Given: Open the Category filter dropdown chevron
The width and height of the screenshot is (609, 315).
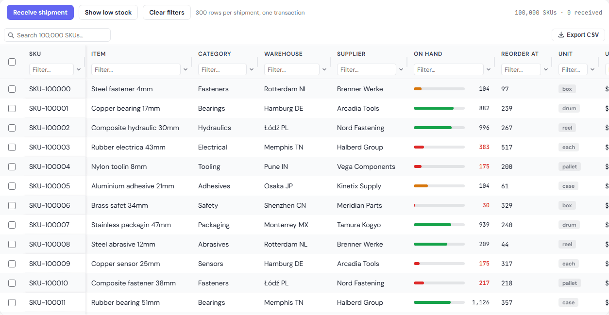Looking at the screenshot, I should pyautogui.click(x=252, y=69).
